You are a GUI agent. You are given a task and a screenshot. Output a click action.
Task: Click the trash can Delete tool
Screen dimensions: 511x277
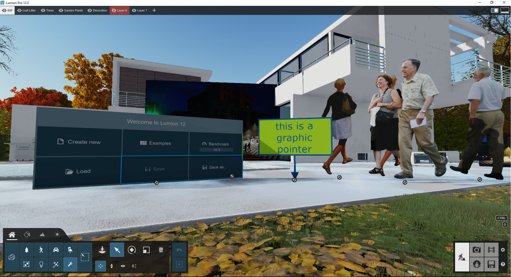(161, 250)
